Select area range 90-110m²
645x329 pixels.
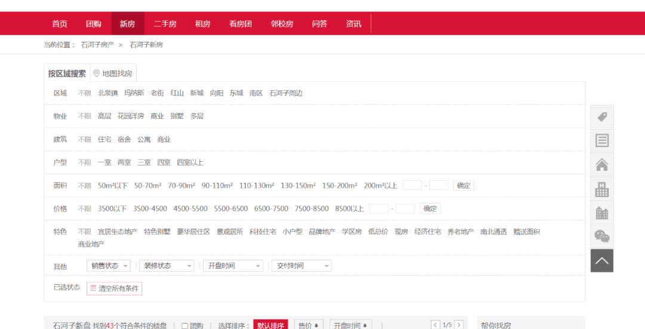click(x=217, y=186)
